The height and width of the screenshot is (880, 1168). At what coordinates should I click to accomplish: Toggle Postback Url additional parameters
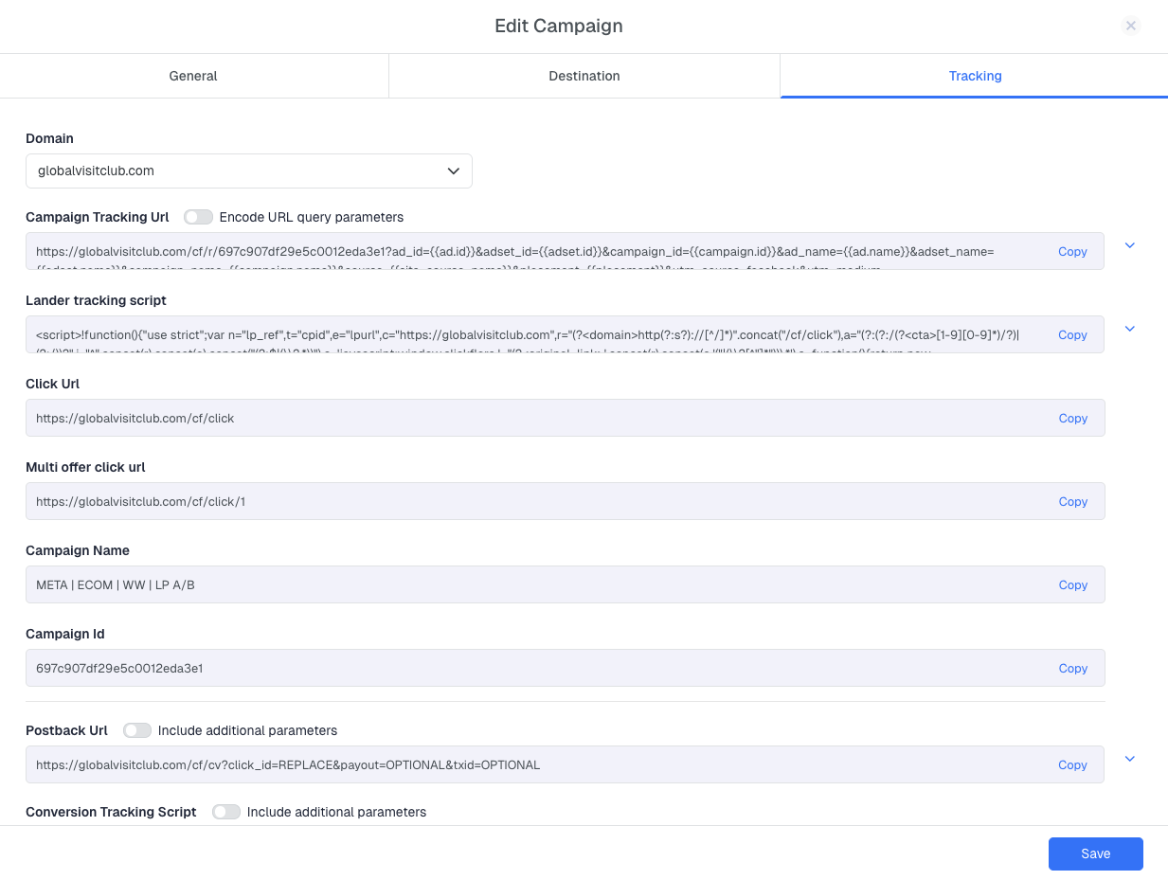pos(137,730)
